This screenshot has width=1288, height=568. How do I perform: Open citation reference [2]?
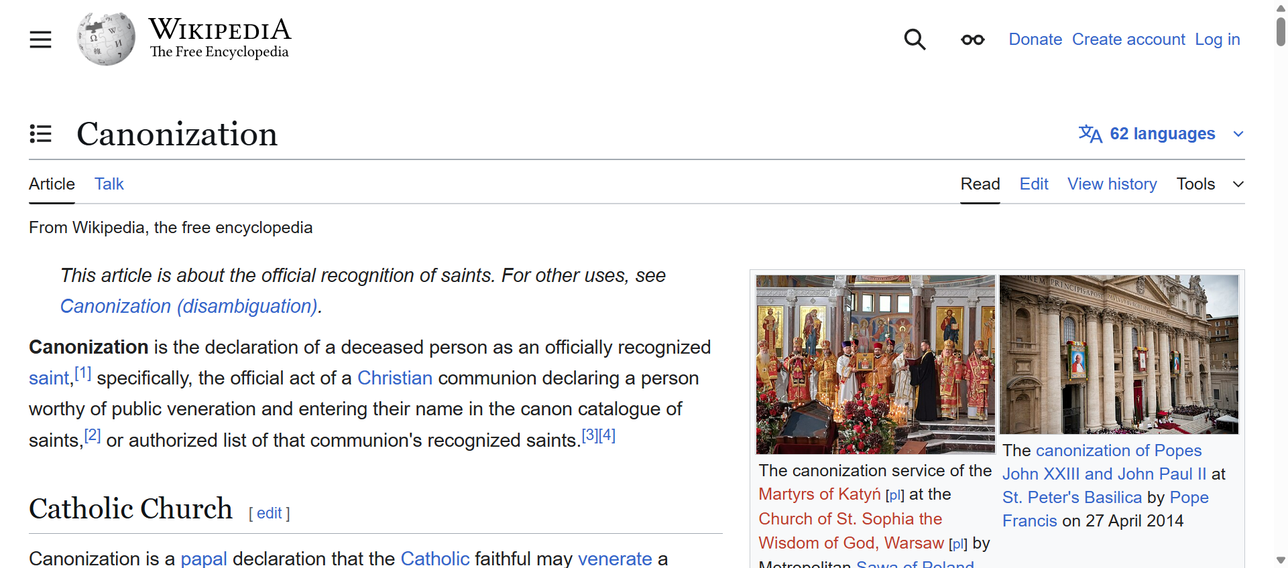pyautogui.click(x=93, y=435)
